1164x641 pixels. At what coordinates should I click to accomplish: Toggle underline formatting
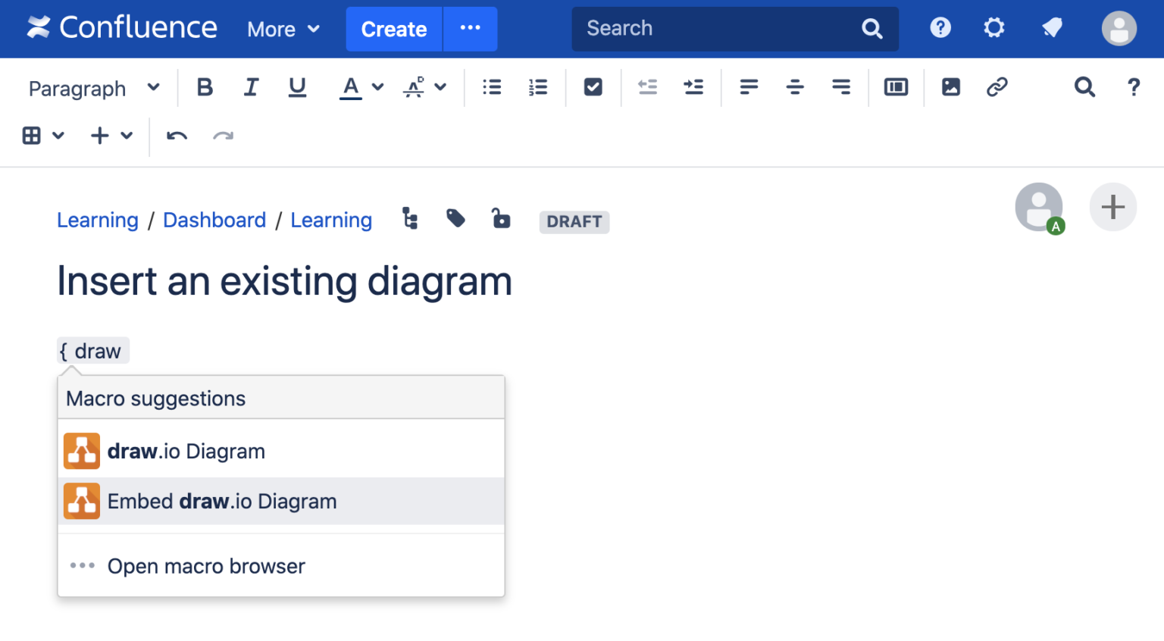297,87
